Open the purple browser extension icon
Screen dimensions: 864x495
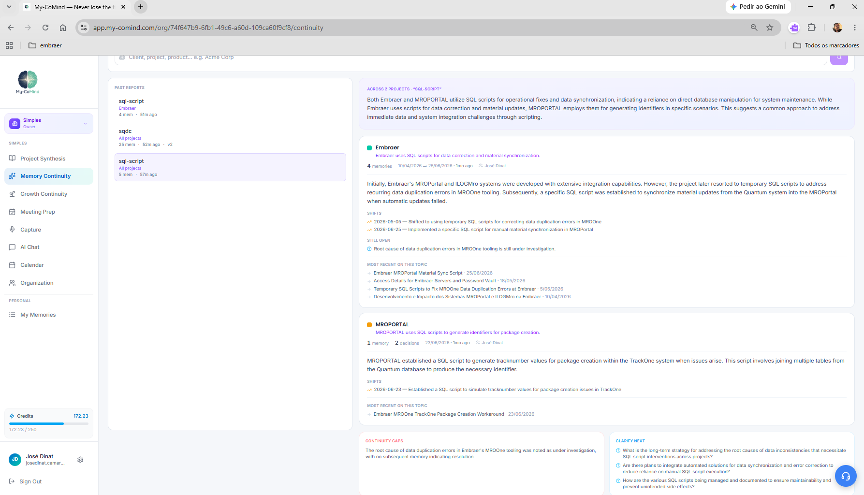pos(794,28)
